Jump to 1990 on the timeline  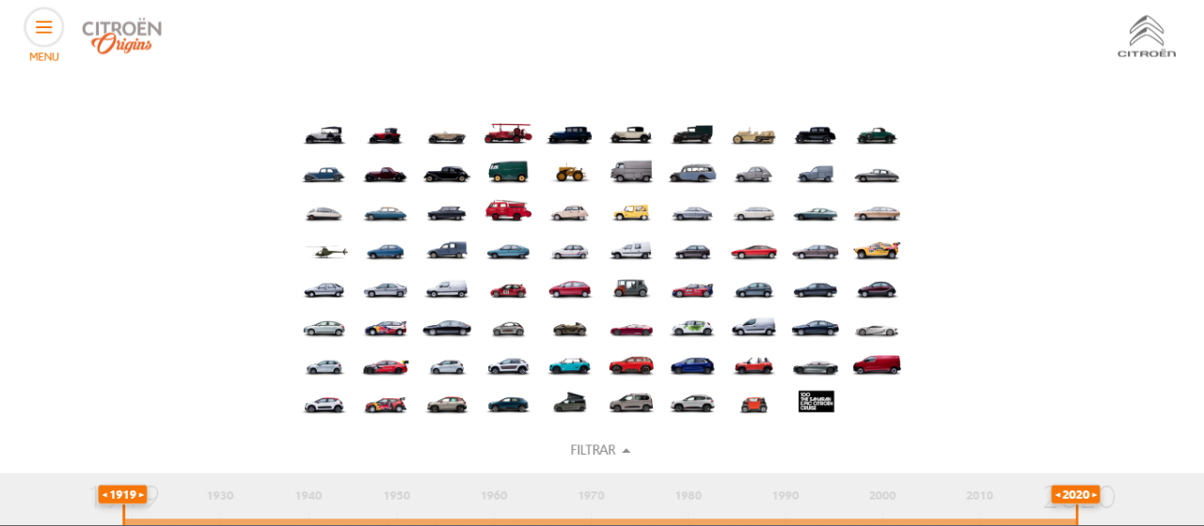pos(785,496)
